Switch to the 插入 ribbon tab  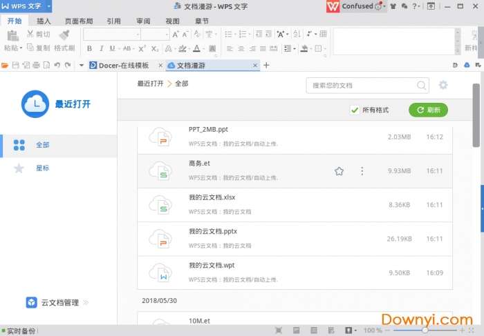click(44, 21)
